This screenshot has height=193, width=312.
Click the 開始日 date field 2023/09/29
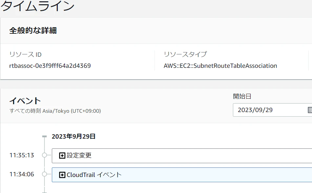(272, 110)
